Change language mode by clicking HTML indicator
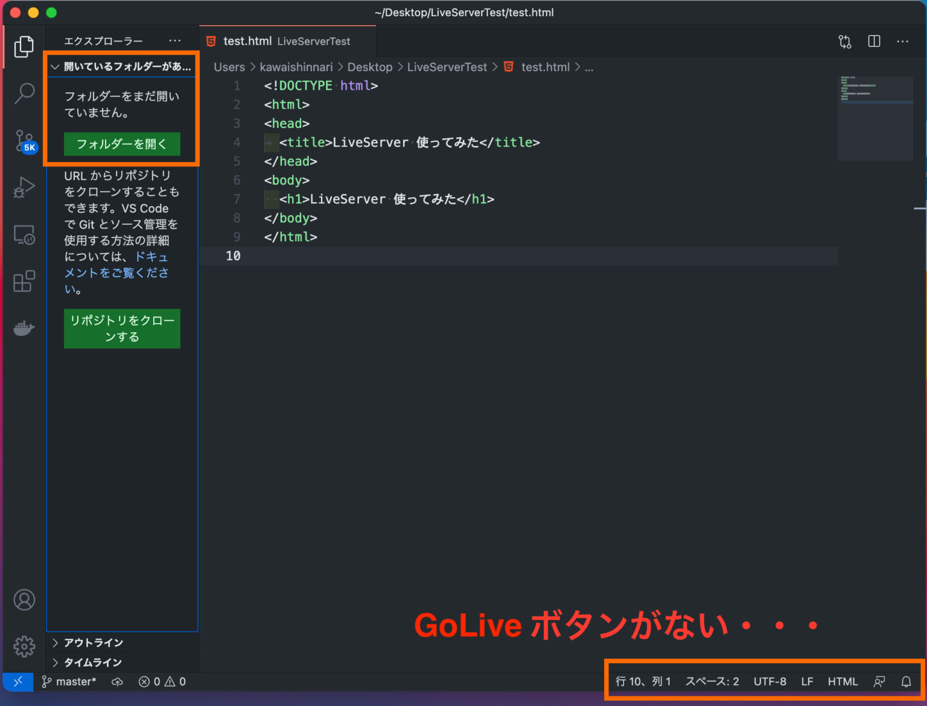927x706 pixels. coord(843,681)
